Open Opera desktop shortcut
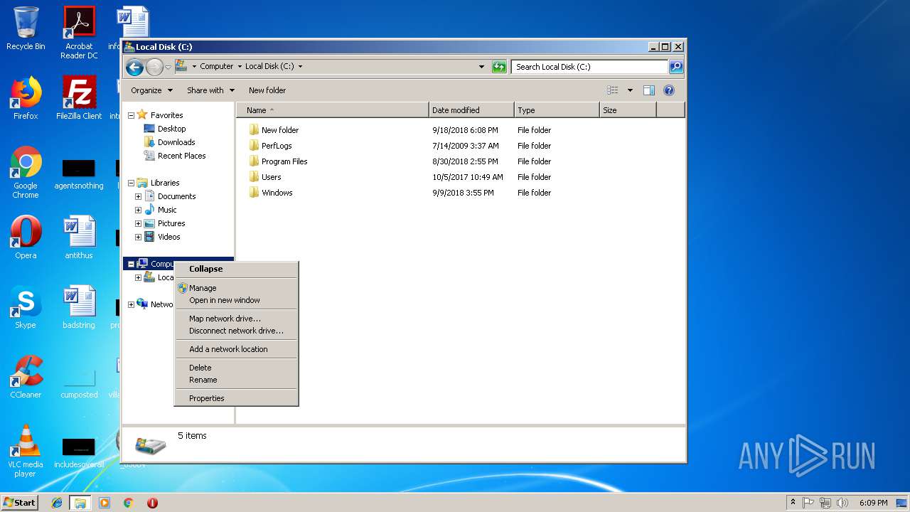The image size is (910, 512). 26,238
